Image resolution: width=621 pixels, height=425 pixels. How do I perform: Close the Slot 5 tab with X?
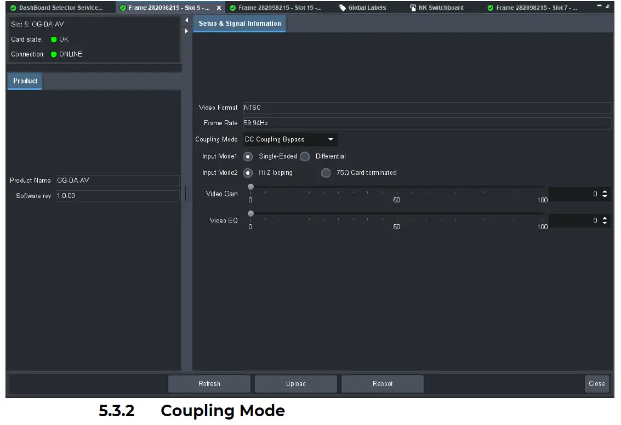[x=219, y=8]
